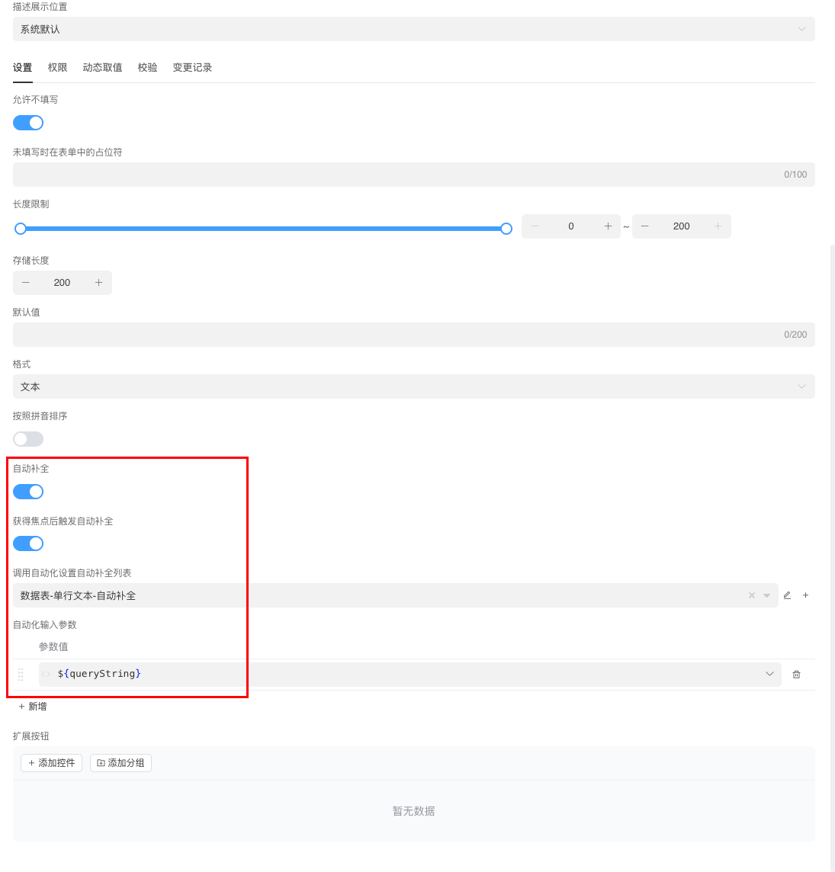Clear the automation list with the ✕ icon
The height and width of the screenshot is (872, 835).
751,595
